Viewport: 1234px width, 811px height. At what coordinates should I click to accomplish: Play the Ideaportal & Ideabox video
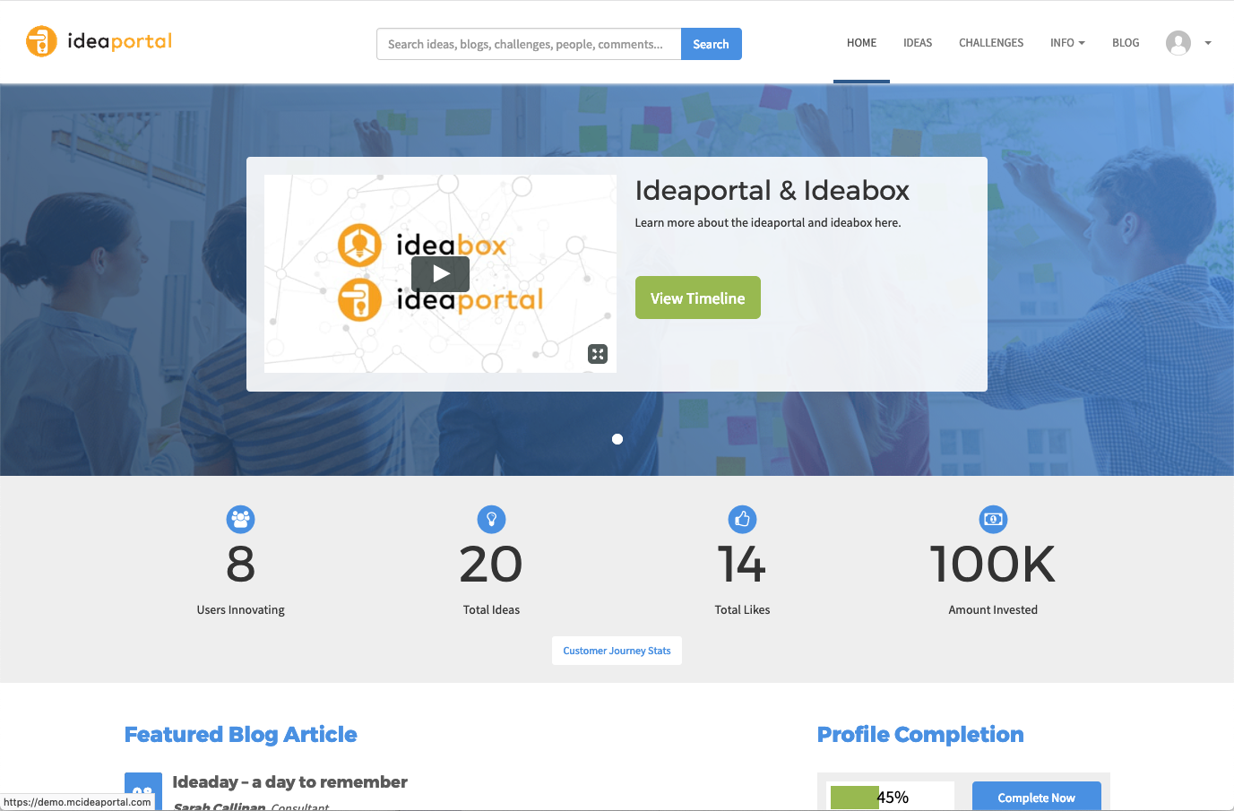point(440,273)
